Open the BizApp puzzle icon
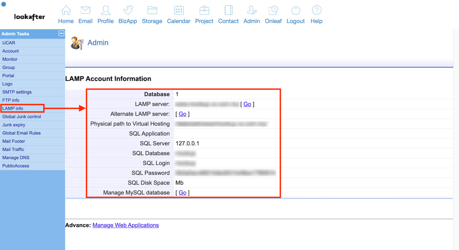The height and width of the screenshot is (250, 459). [128, 10]
